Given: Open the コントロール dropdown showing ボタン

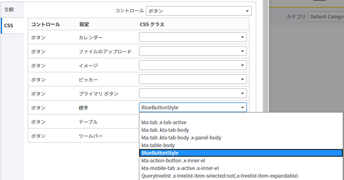Looking at the screenshot, I should 198,11.
